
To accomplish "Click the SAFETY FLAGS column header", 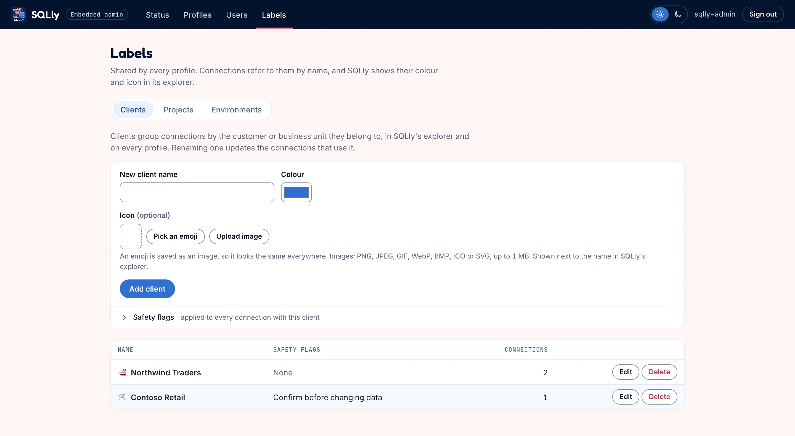I will click(x=296, y=349).
